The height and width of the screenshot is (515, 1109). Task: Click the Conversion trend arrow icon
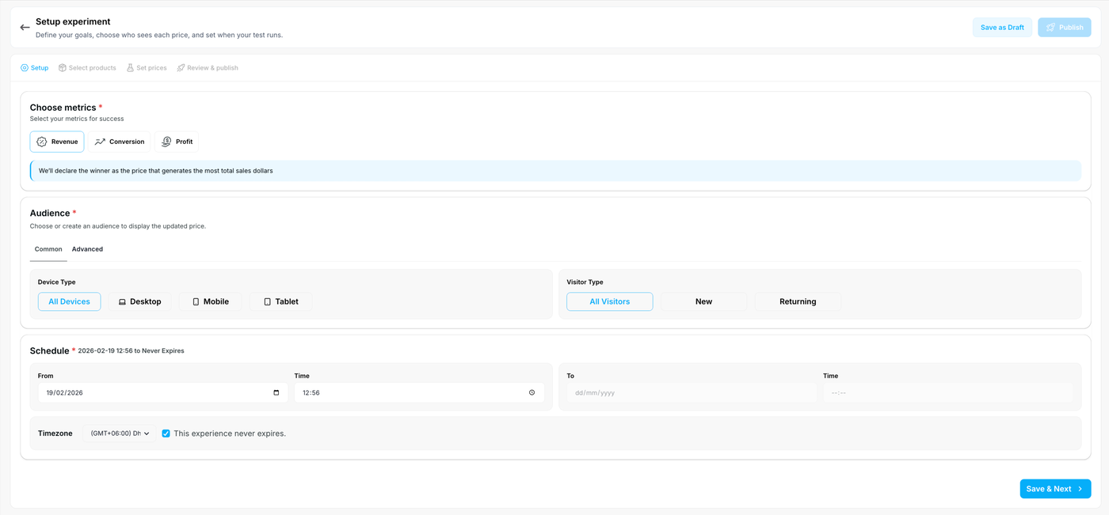click(100, 142)
